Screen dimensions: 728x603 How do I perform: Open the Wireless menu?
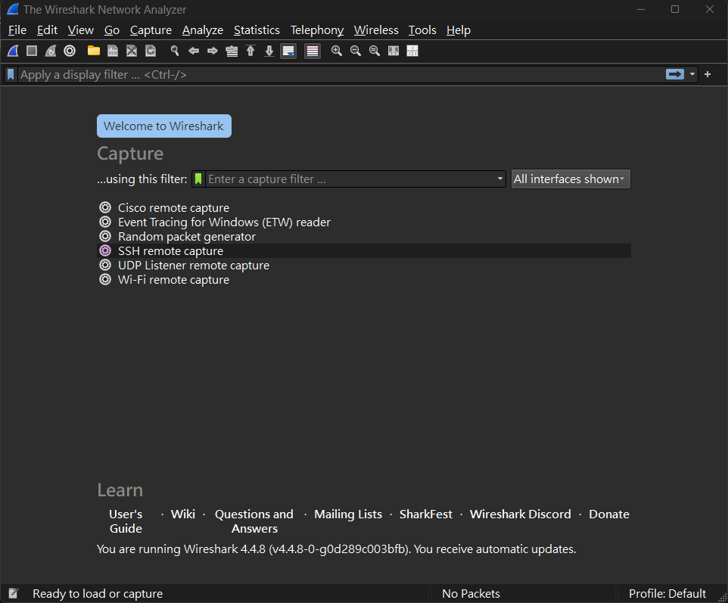point(376,30)
